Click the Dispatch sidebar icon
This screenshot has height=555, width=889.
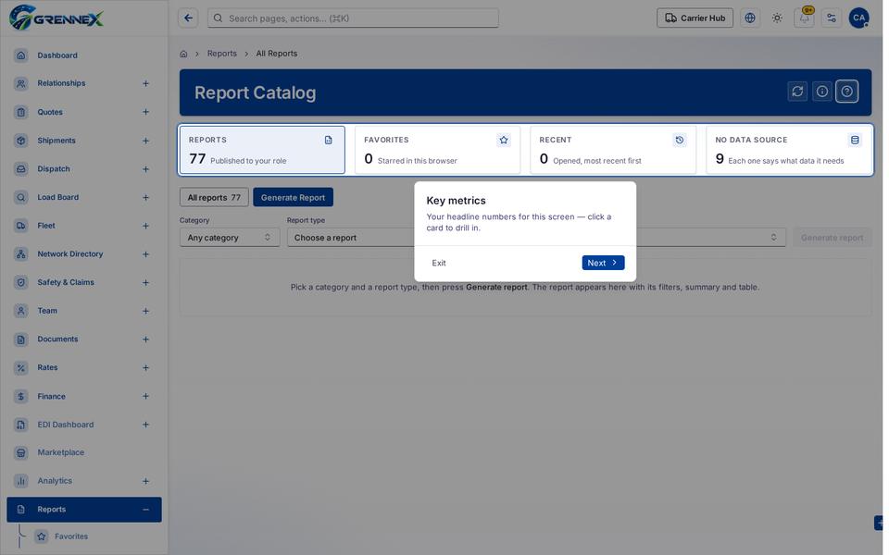21,168
